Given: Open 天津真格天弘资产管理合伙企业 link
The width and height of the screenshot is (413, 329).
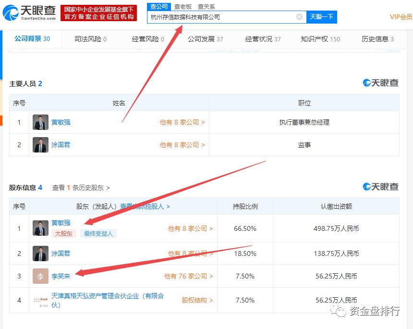Looking at the screenshot, I should click(x=108, y=300).
